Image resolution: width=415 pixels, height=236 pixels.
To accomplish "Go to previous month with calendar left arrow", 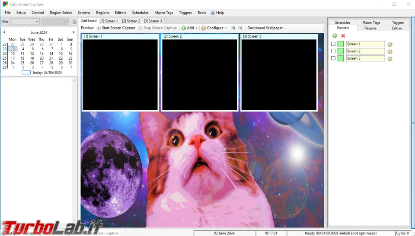I will point(4,32).
